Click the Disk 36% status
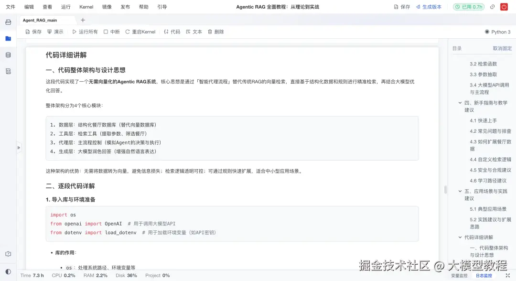 pyautogui.click(x=126, y=275)
